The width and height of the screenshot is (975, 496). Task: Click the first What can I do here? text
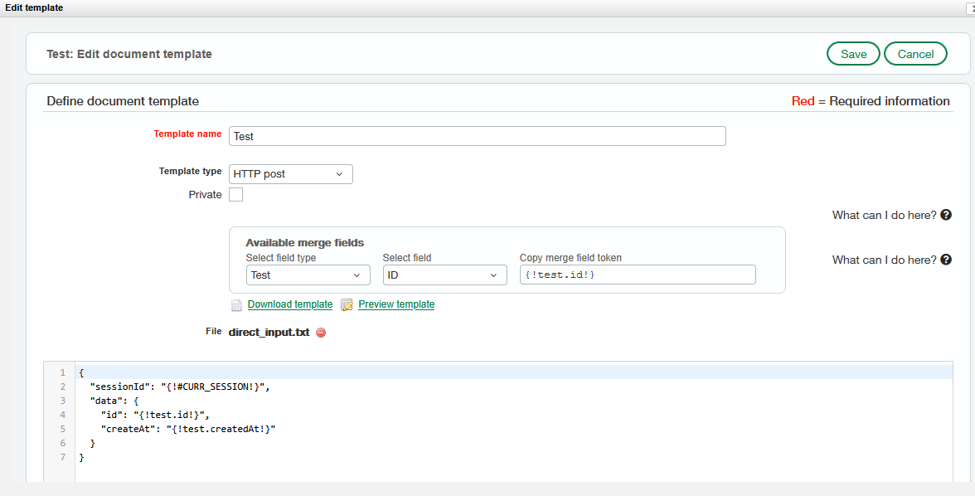[x=884, y=215]
